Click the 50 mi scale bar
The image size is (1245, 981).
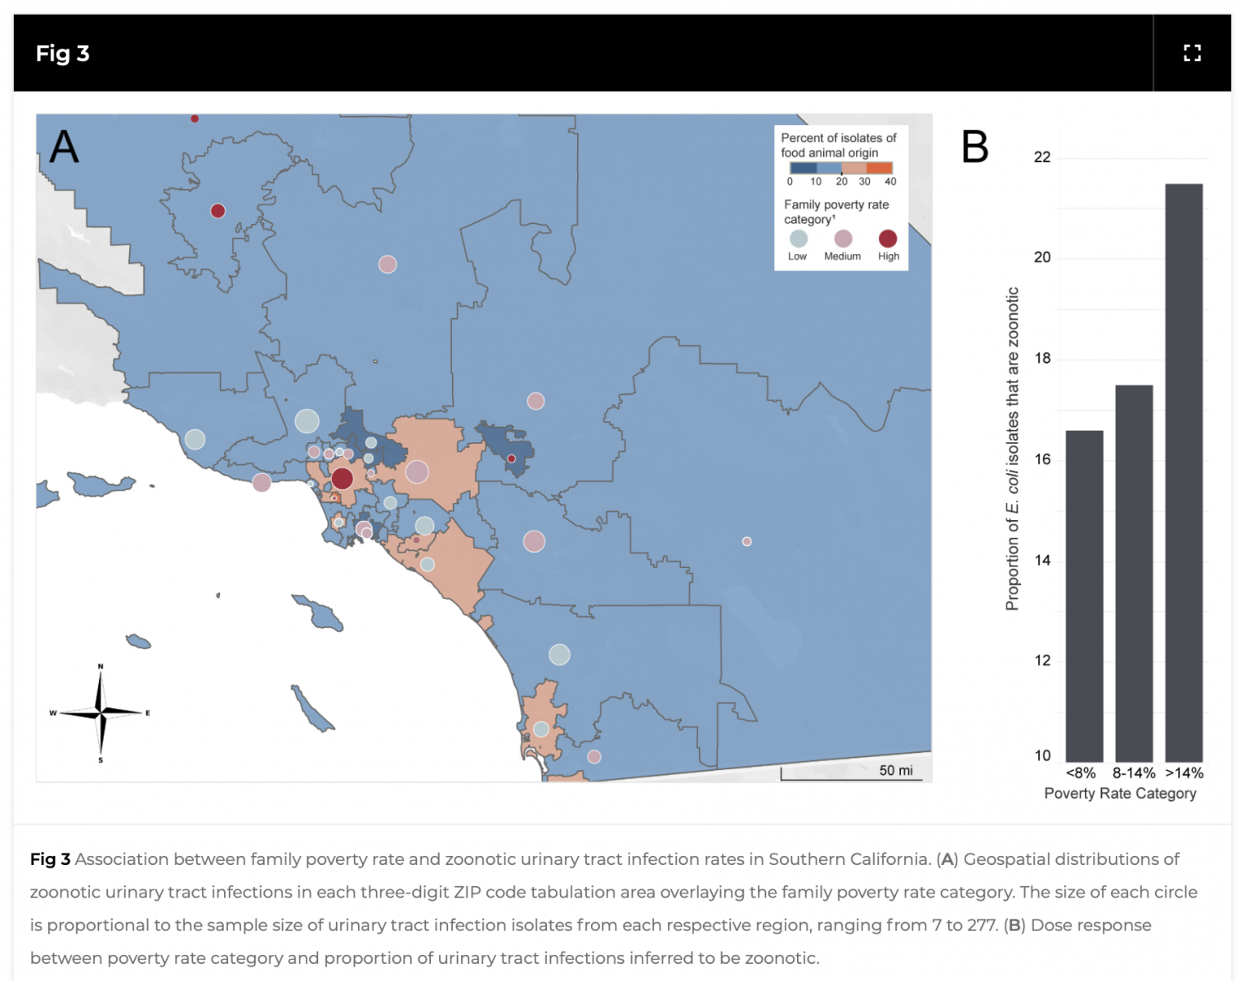coord(851,773)
